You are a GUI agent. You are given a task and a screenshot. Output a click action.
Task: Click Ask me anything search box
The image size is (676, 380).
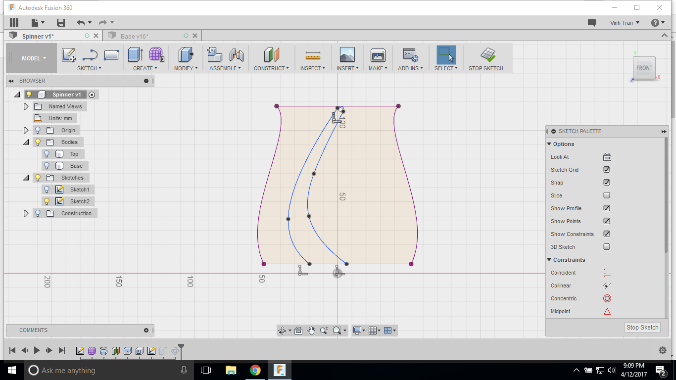(x=108, y=370)
